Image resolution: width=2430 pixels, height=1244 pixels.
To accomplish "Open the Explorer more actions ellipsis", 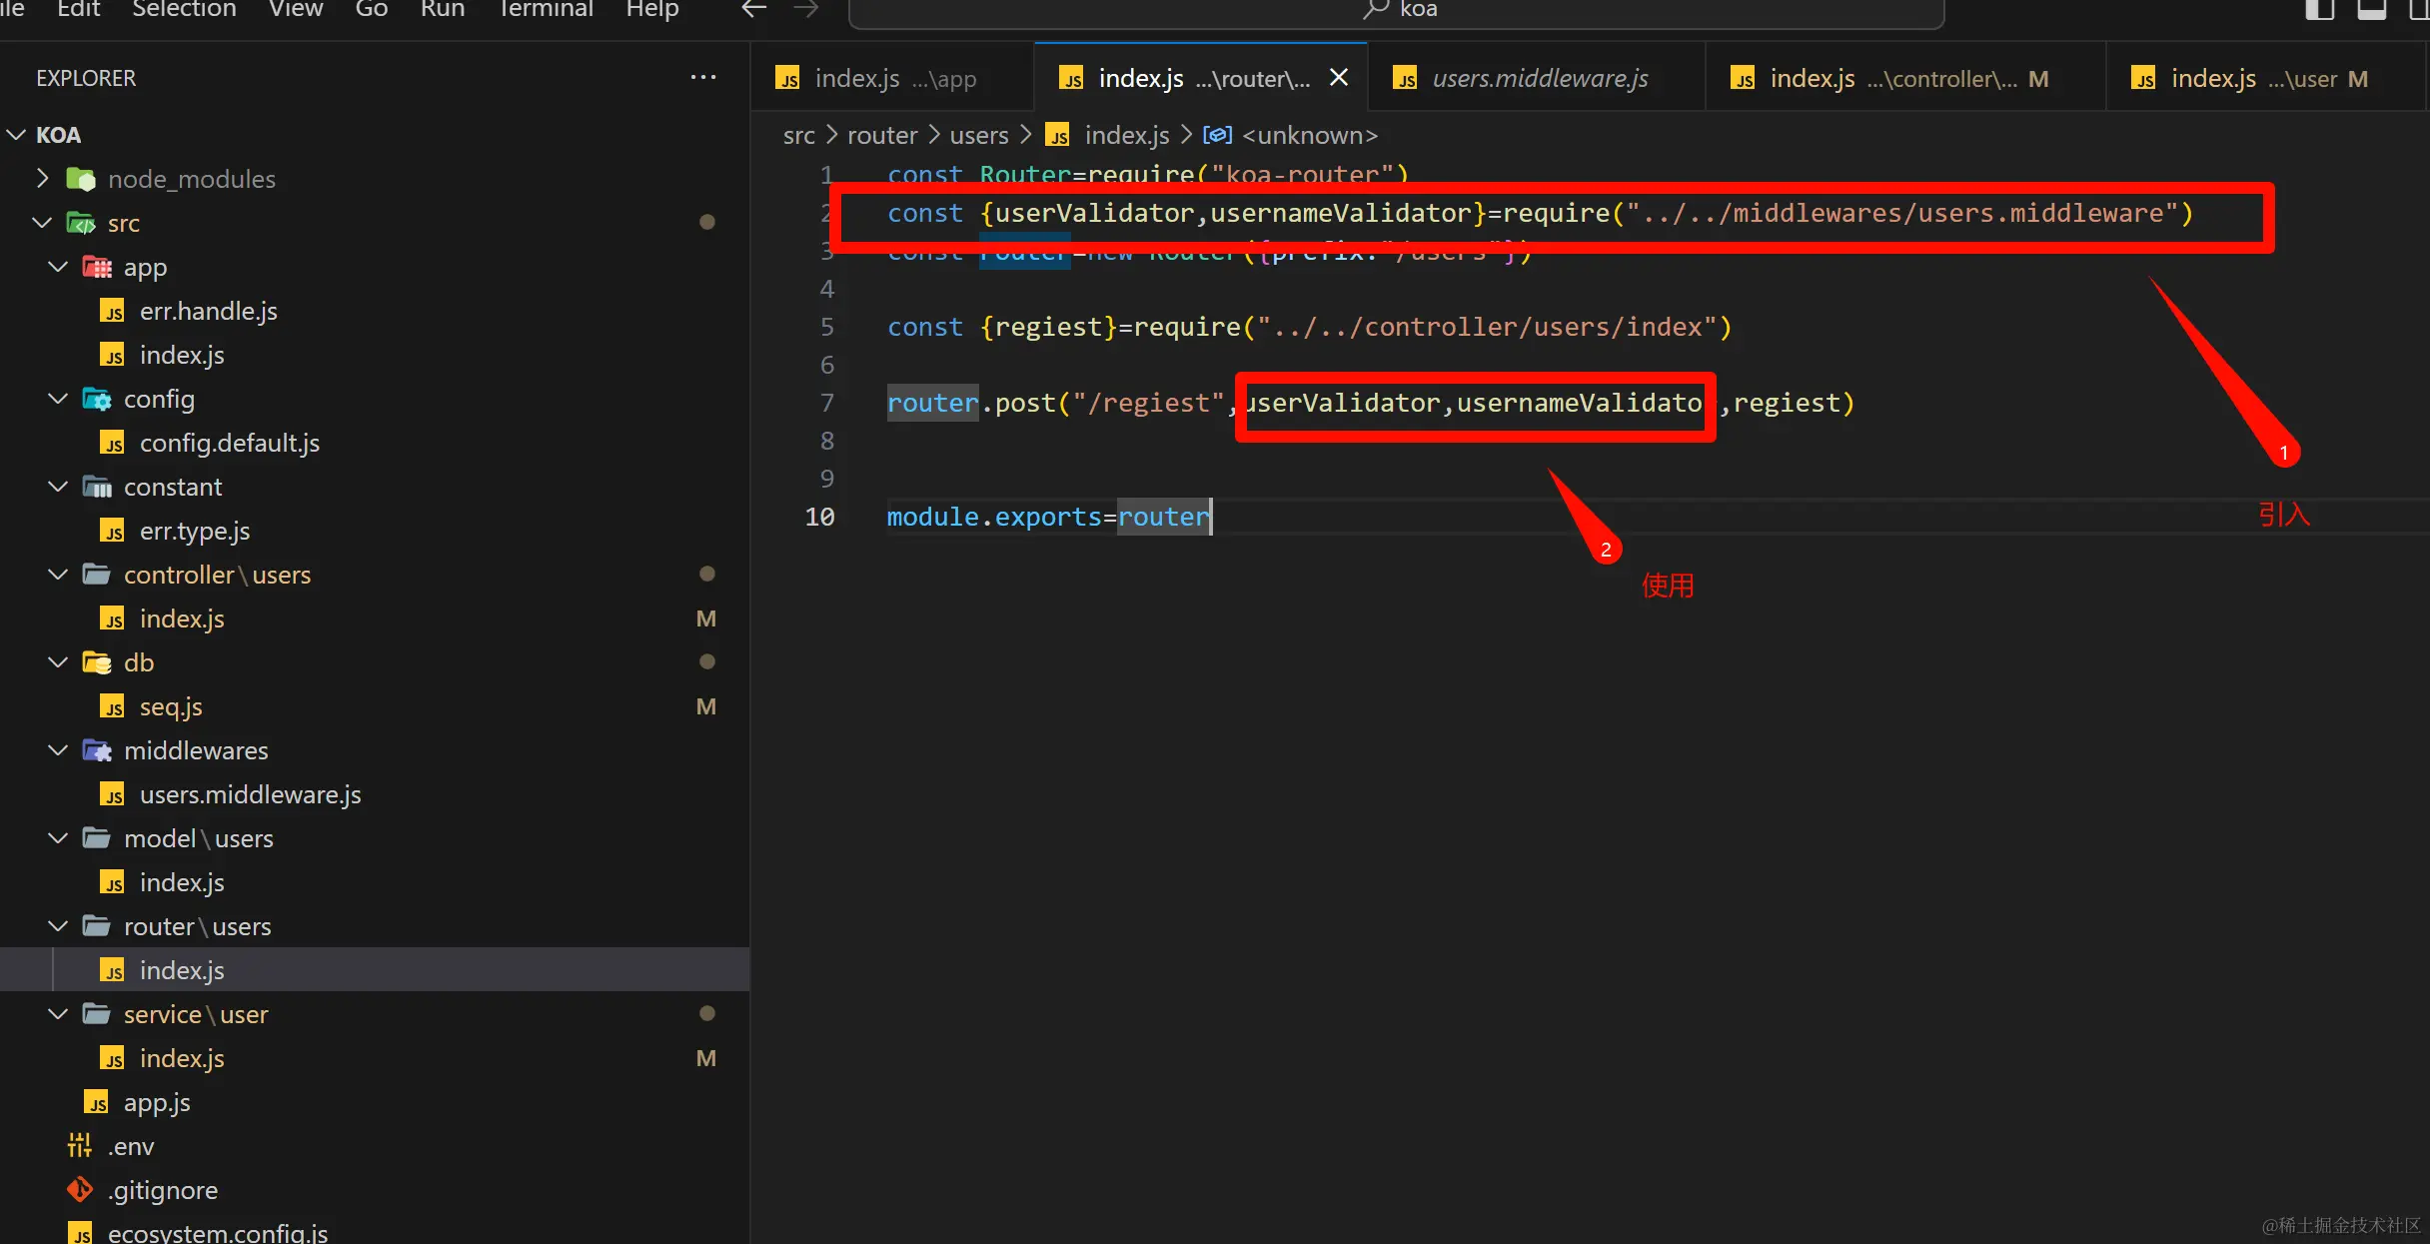I will [x=703, y=78].
